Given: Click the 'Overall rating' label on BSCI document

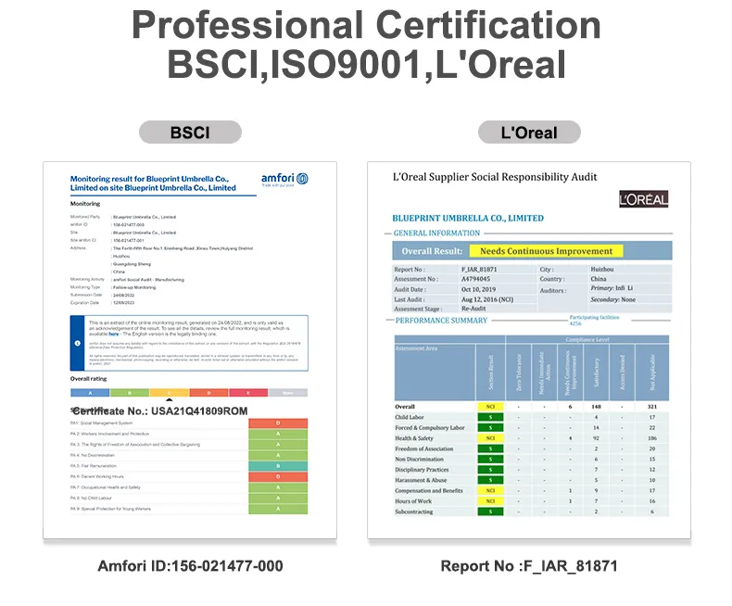Looking at the screenshot, I should pos(88,379).
